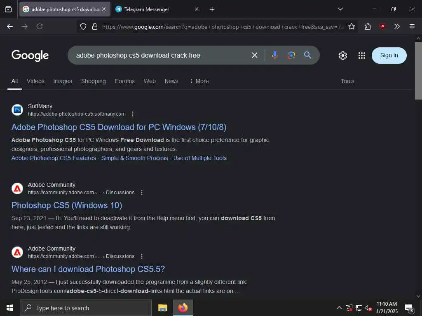
Task: Start a voice search with microphone
Action: [275, 55]
